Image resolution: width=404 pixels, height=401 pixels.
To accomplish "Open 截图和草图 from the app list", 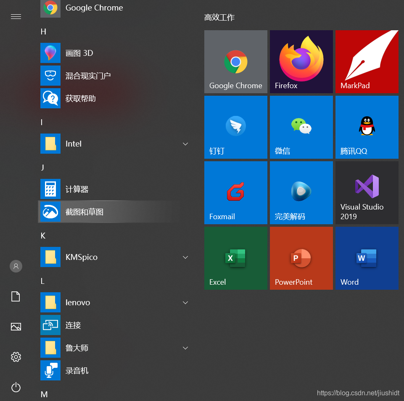I will click(x=115, y=212).
